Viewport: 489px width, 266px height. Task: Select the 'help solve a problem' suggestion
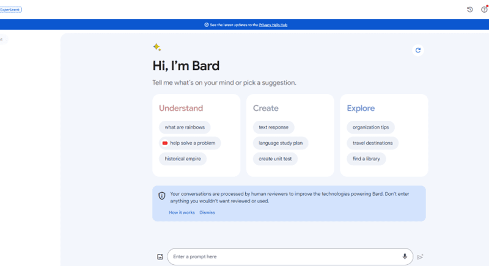(x=190, y=143)
